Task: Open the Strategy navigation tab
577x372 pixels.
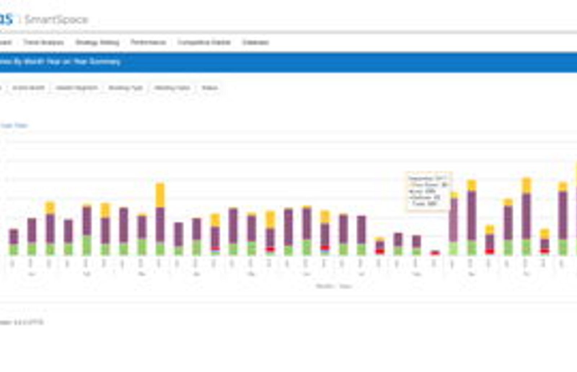Action: 97,43
